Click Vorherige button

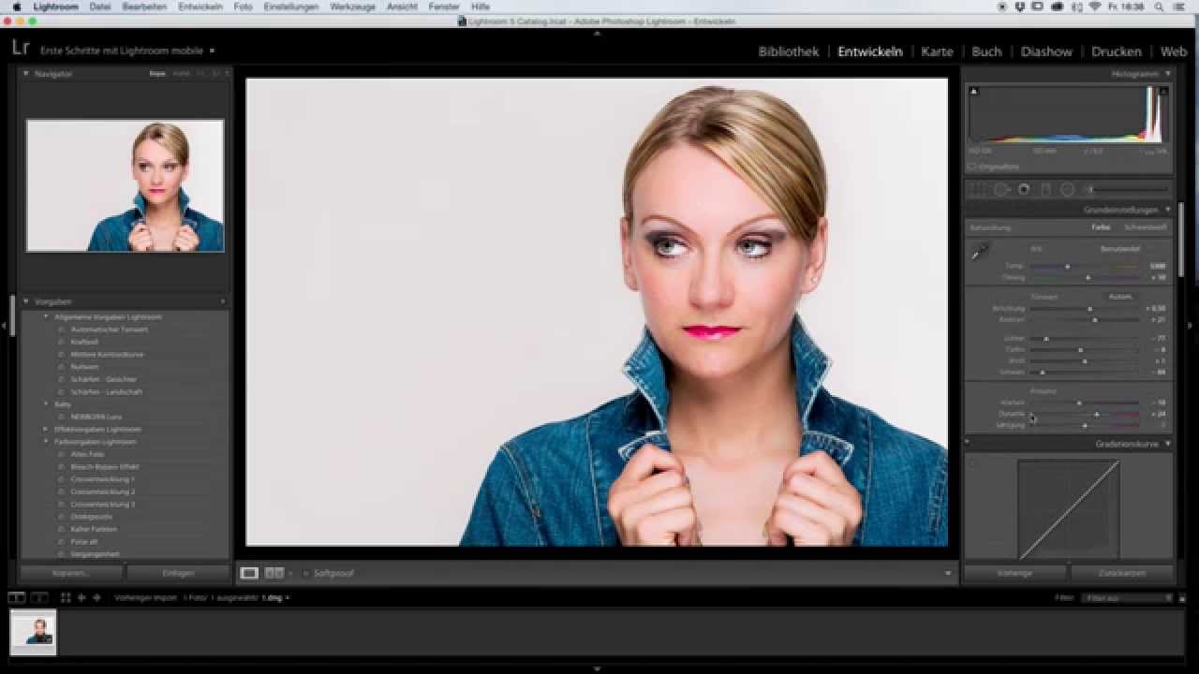(x=1014, y=573)
